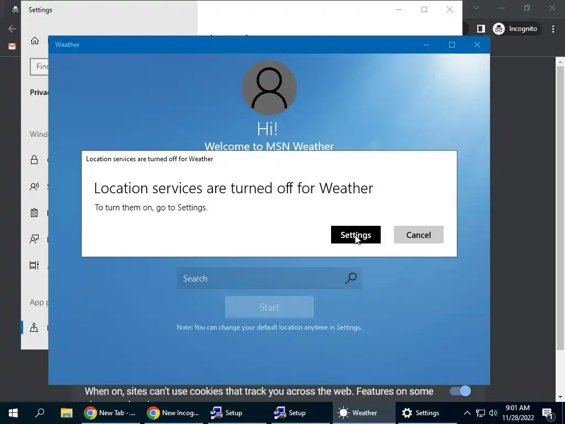Open taskbar search magnifier
This screenshot has height=424, width=565.
pyautogui.click(x=40, y=412)
